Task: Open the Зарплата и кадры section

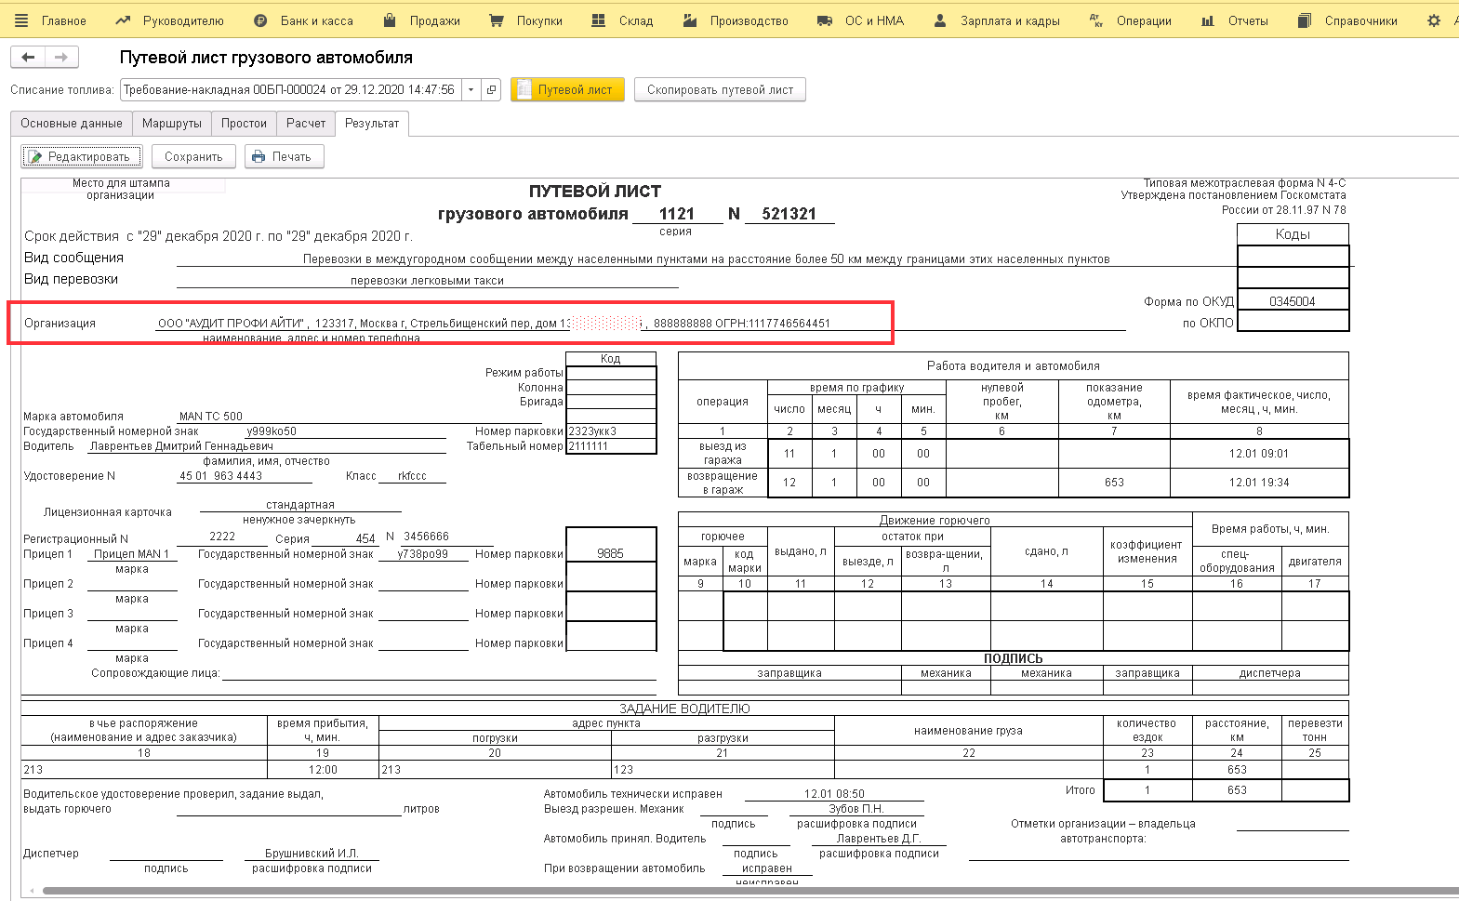Action: pyautogui.click(x=997, y=20)
